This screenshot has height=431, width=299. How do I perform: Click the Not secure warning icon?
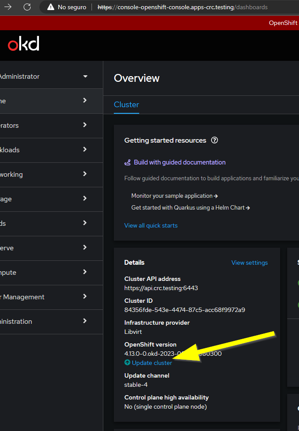(x=51, y=7)
